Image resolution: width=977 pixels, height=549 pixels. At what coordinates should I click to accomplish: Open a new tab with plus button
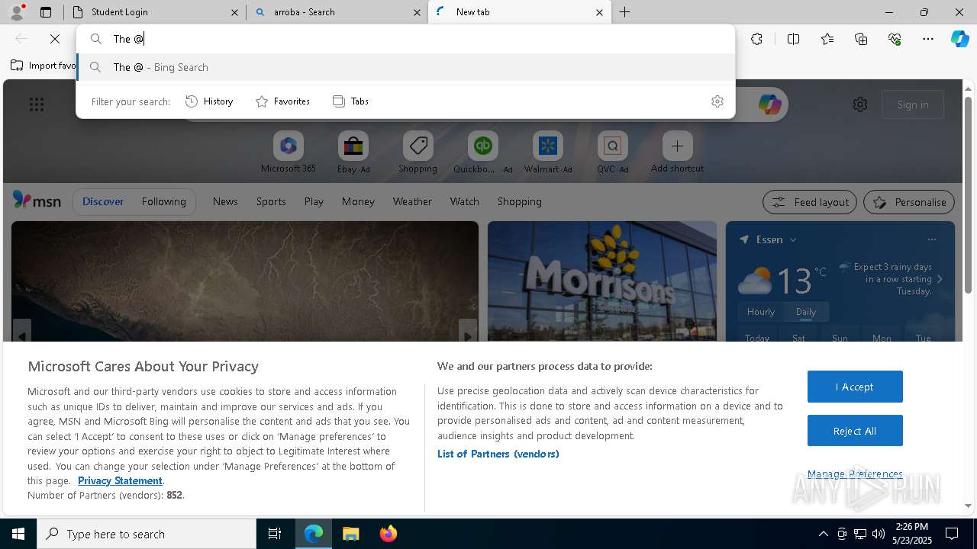point(624,12)
